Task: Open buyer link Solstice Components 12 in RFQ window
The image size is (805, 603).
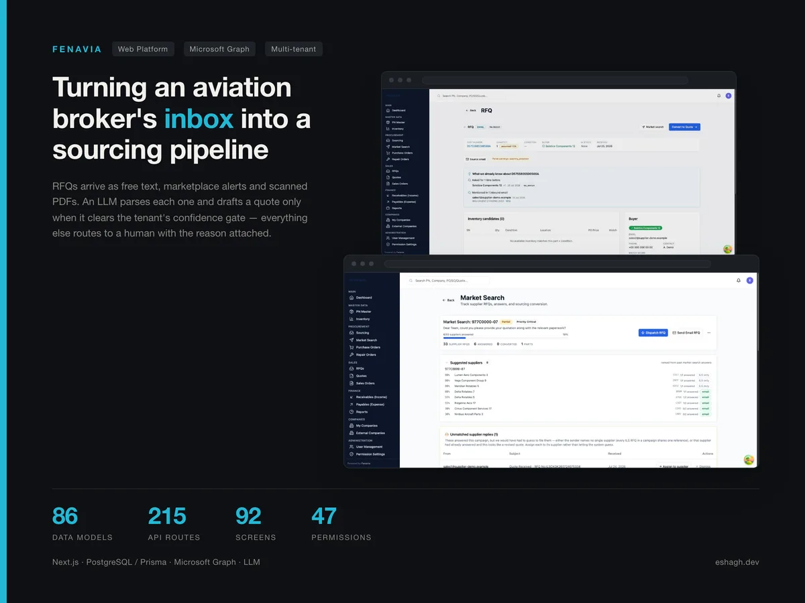Action: [557, 146]
